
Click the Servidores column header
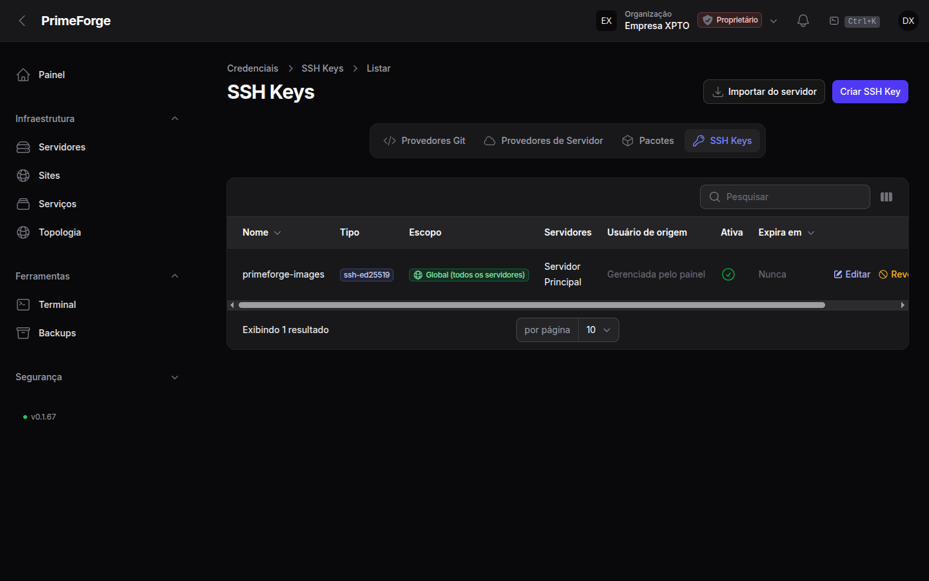568,232
